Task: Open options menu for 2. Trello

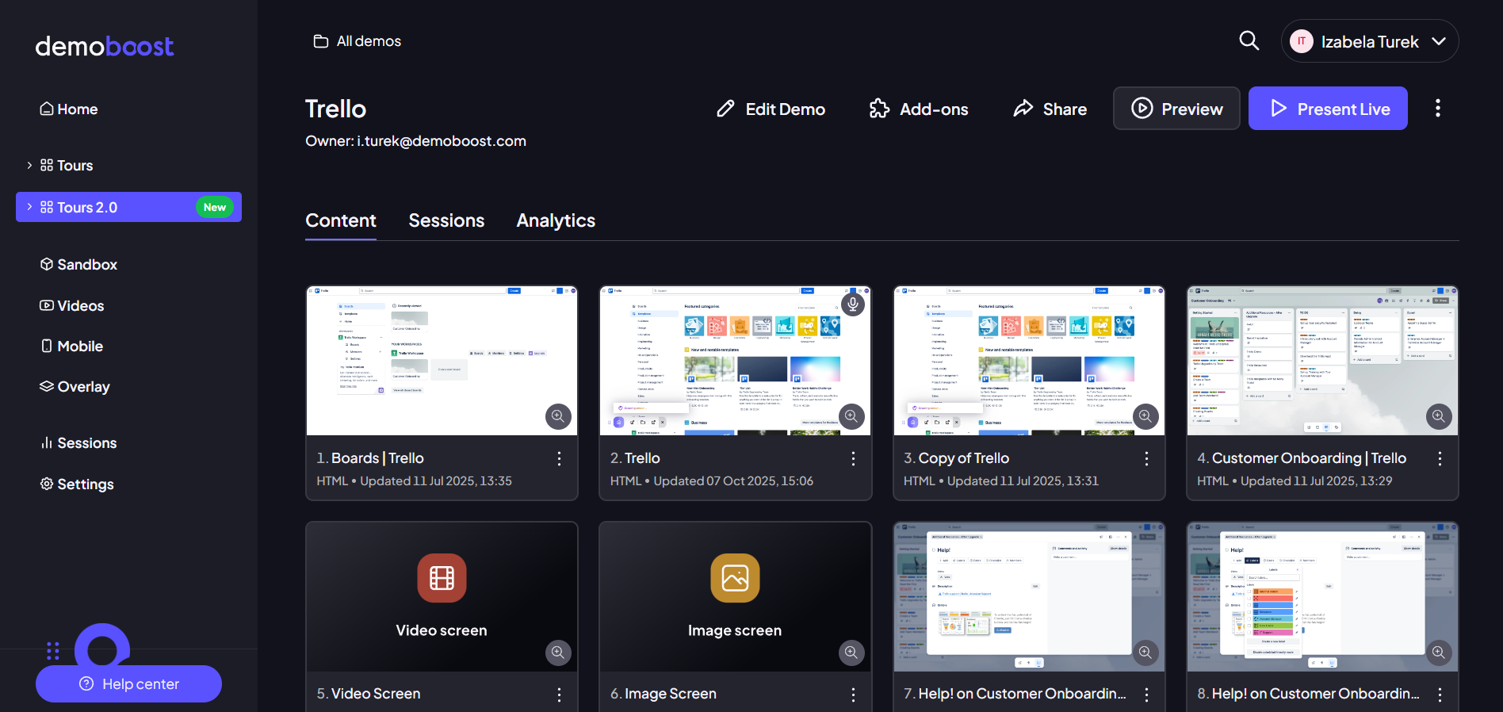Action: coord(853,458)
